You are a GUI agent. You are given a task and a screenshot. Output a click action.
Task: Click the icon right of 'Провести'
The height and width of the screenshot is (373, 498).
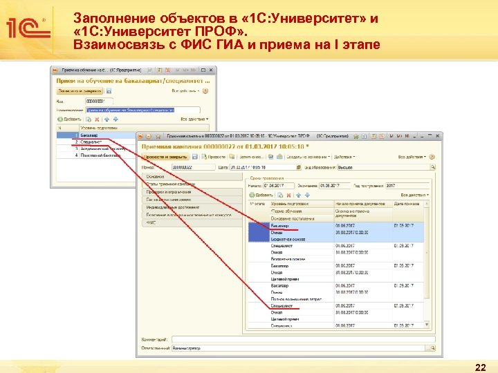point(232,157)
